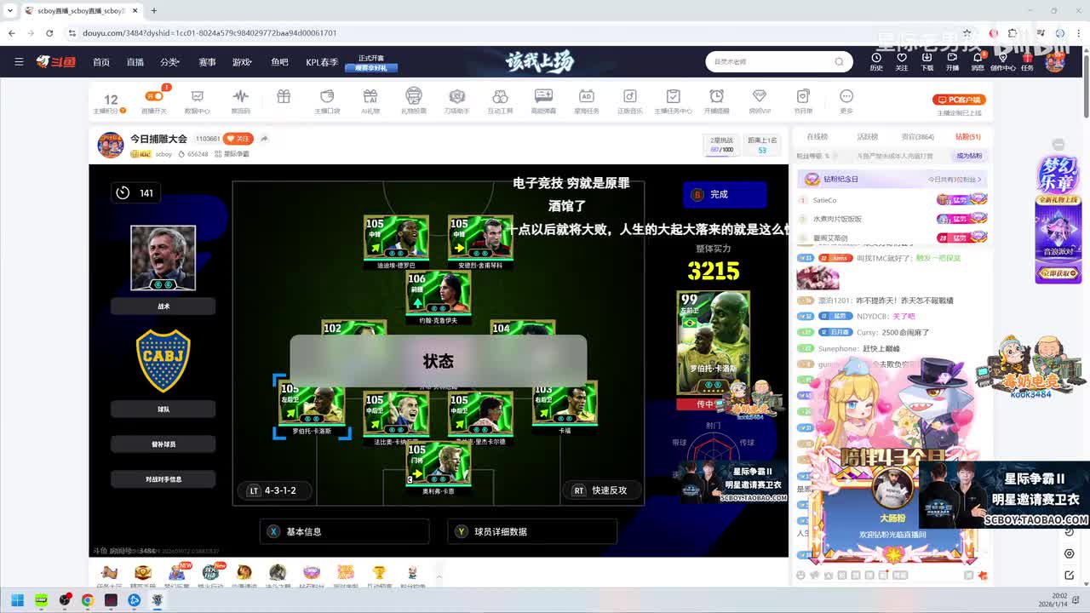The height and width of the screenshot is (613, 1090).
Task: Open 数据中心 data center icon
Action: click(198, 101)
